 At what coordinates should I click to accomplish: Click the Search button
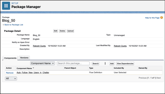point(96,64)
